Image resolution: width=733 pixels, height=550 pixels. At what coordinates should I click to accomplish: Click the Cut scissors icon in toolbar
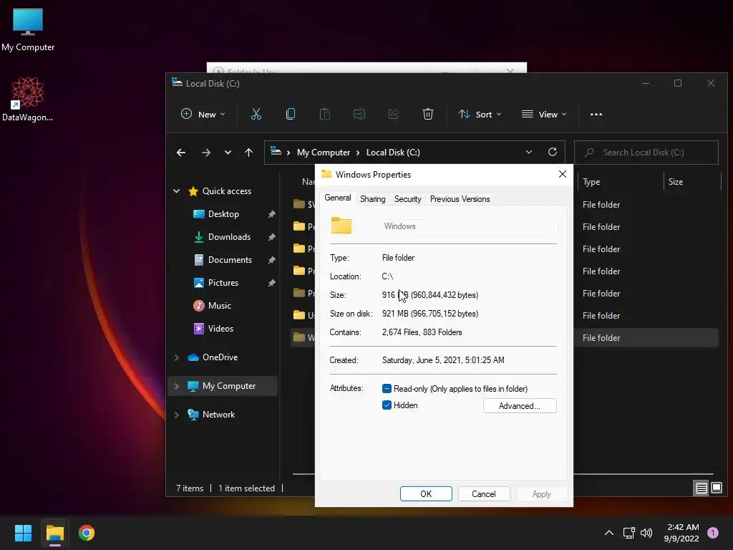click(256, 114)
